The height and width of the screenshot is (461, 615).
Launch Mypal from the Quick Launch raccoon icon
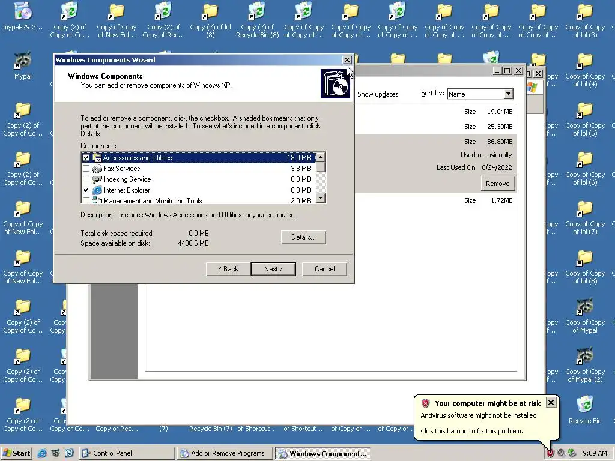[55, 453]
